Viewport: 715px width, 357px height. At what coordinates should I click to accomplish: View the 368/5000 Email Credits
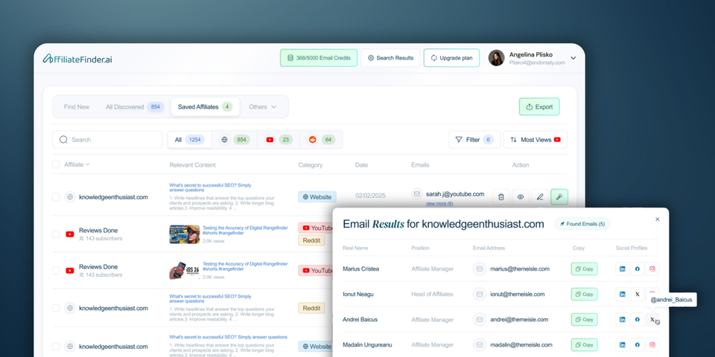319,58
